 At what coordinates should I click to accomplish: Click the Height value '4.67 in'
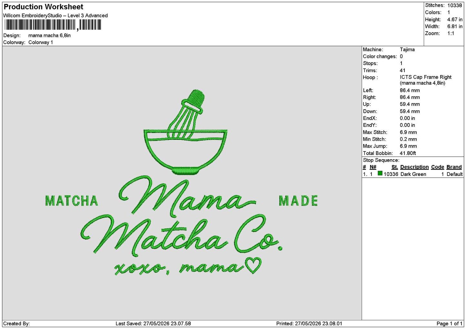[455, 19]
